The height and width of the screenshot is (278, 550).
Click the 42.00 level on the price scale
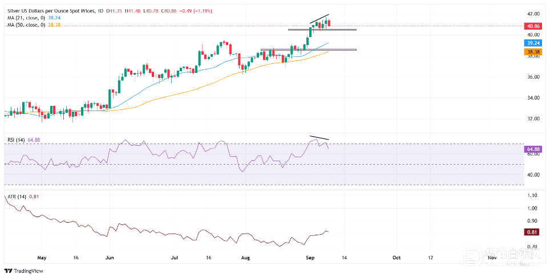[x=534, y=14]
